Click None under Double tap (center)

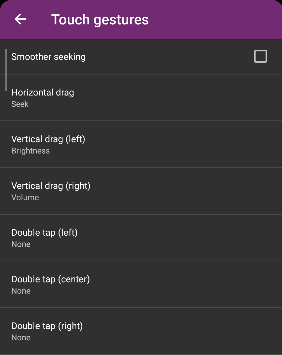click(x=21, y=291)
